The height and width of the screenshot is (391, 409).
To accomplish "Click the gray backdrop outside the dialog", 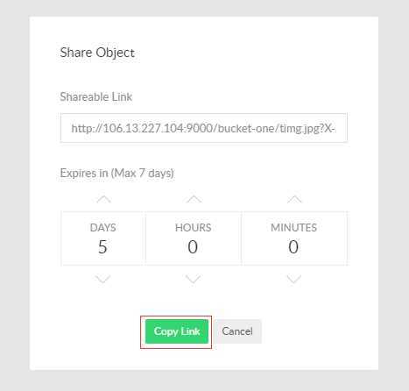I will 15,195.
